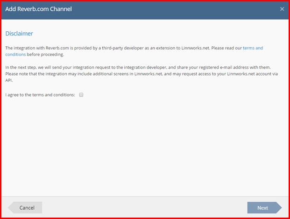Viewport: 290px width, 219px height.
Task: Click the arrow tip of Next button
Action: point(279,207)
